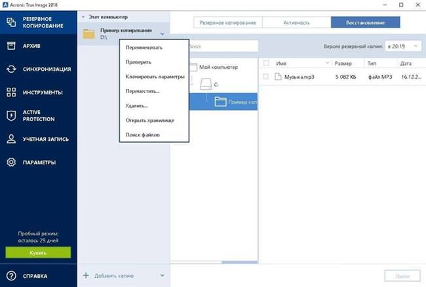
Task: Click the ACTIVE PROTECTION sidebar label
Action: tap(39, 116)
